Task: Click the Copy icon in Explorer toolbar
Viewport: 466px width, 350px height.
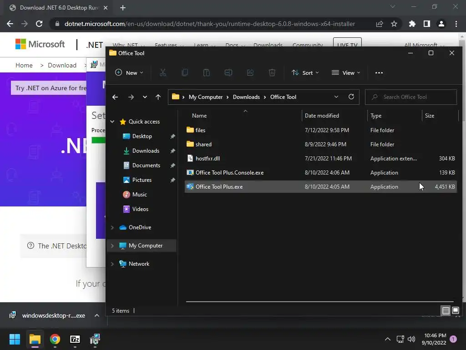Action: 185,72
